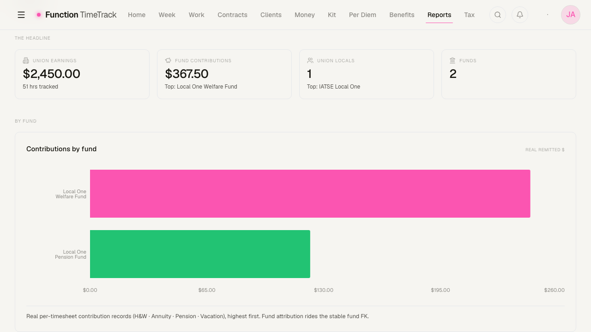
Task: Switch to the Kit tab
Action: [332, 15]
